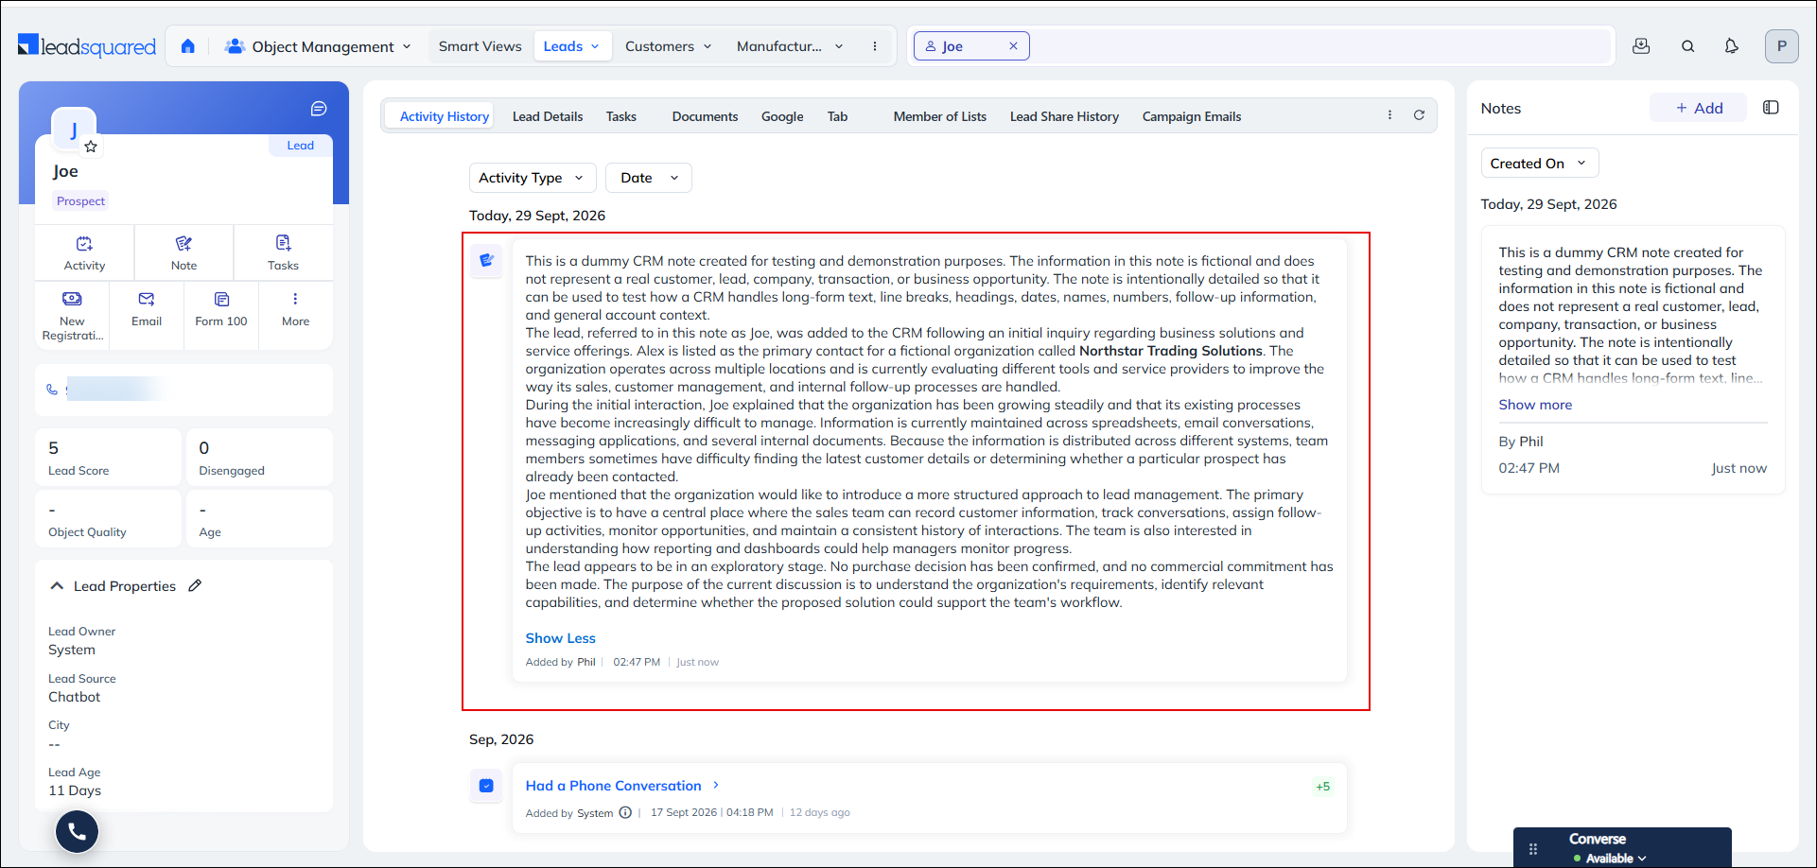Edit Lead Properties with pencil icon
The width and height of the screenshot is (1817, 868).
[x=195, y=585]
